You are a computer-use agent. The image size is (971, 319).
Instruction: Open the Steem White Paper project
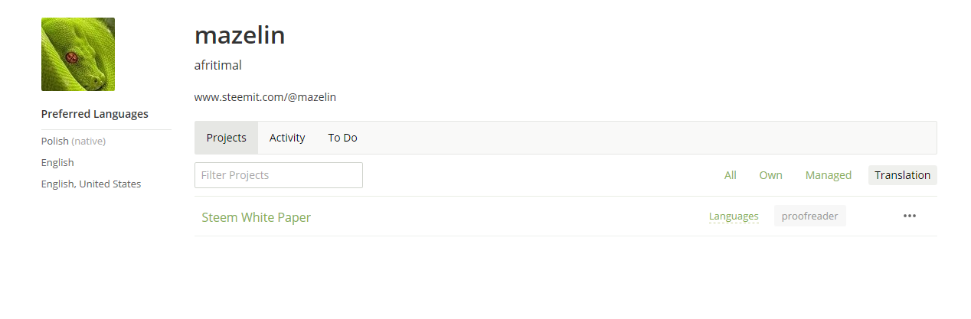(x=256, y=217)
